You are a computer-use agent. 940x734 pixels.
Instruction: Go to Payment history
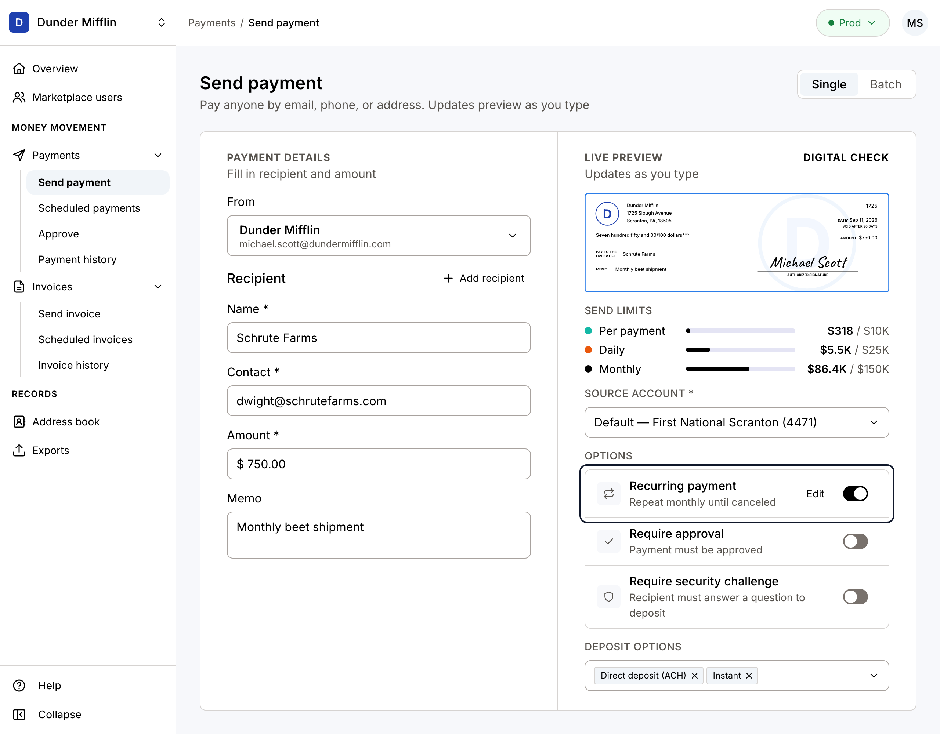coord(77,259)
